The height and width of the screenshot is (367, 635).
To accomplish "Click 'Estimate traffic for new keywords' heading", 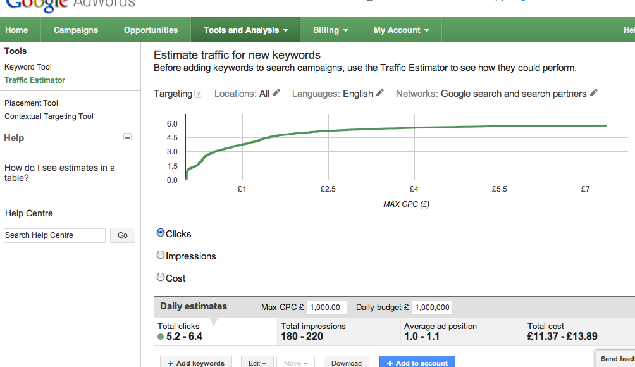I will (x=237, y=55).
